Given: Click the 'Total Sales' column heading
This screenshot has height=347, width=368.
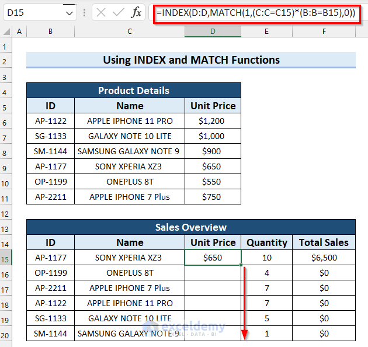Looking at the screenshot, I should pyautogui.click(x=324, y=242).
